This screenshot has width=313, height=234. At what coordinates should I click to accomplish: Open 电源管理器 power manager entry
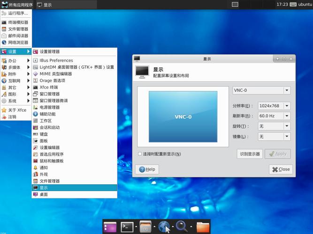[74, 107]
